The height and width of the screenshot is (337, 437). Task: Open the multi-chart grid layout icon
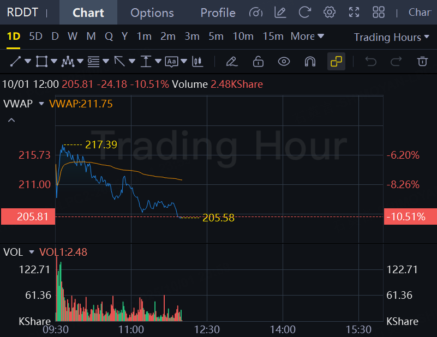[x=379, y=12]
